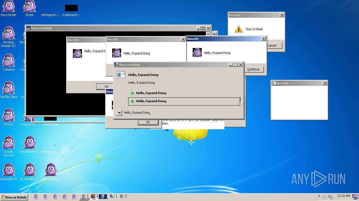The image size is (359, 201).
Task: Expand details arrow in Bonzai Buhdy task dialog
Action: pyautogui.click(x=119, y=113)
